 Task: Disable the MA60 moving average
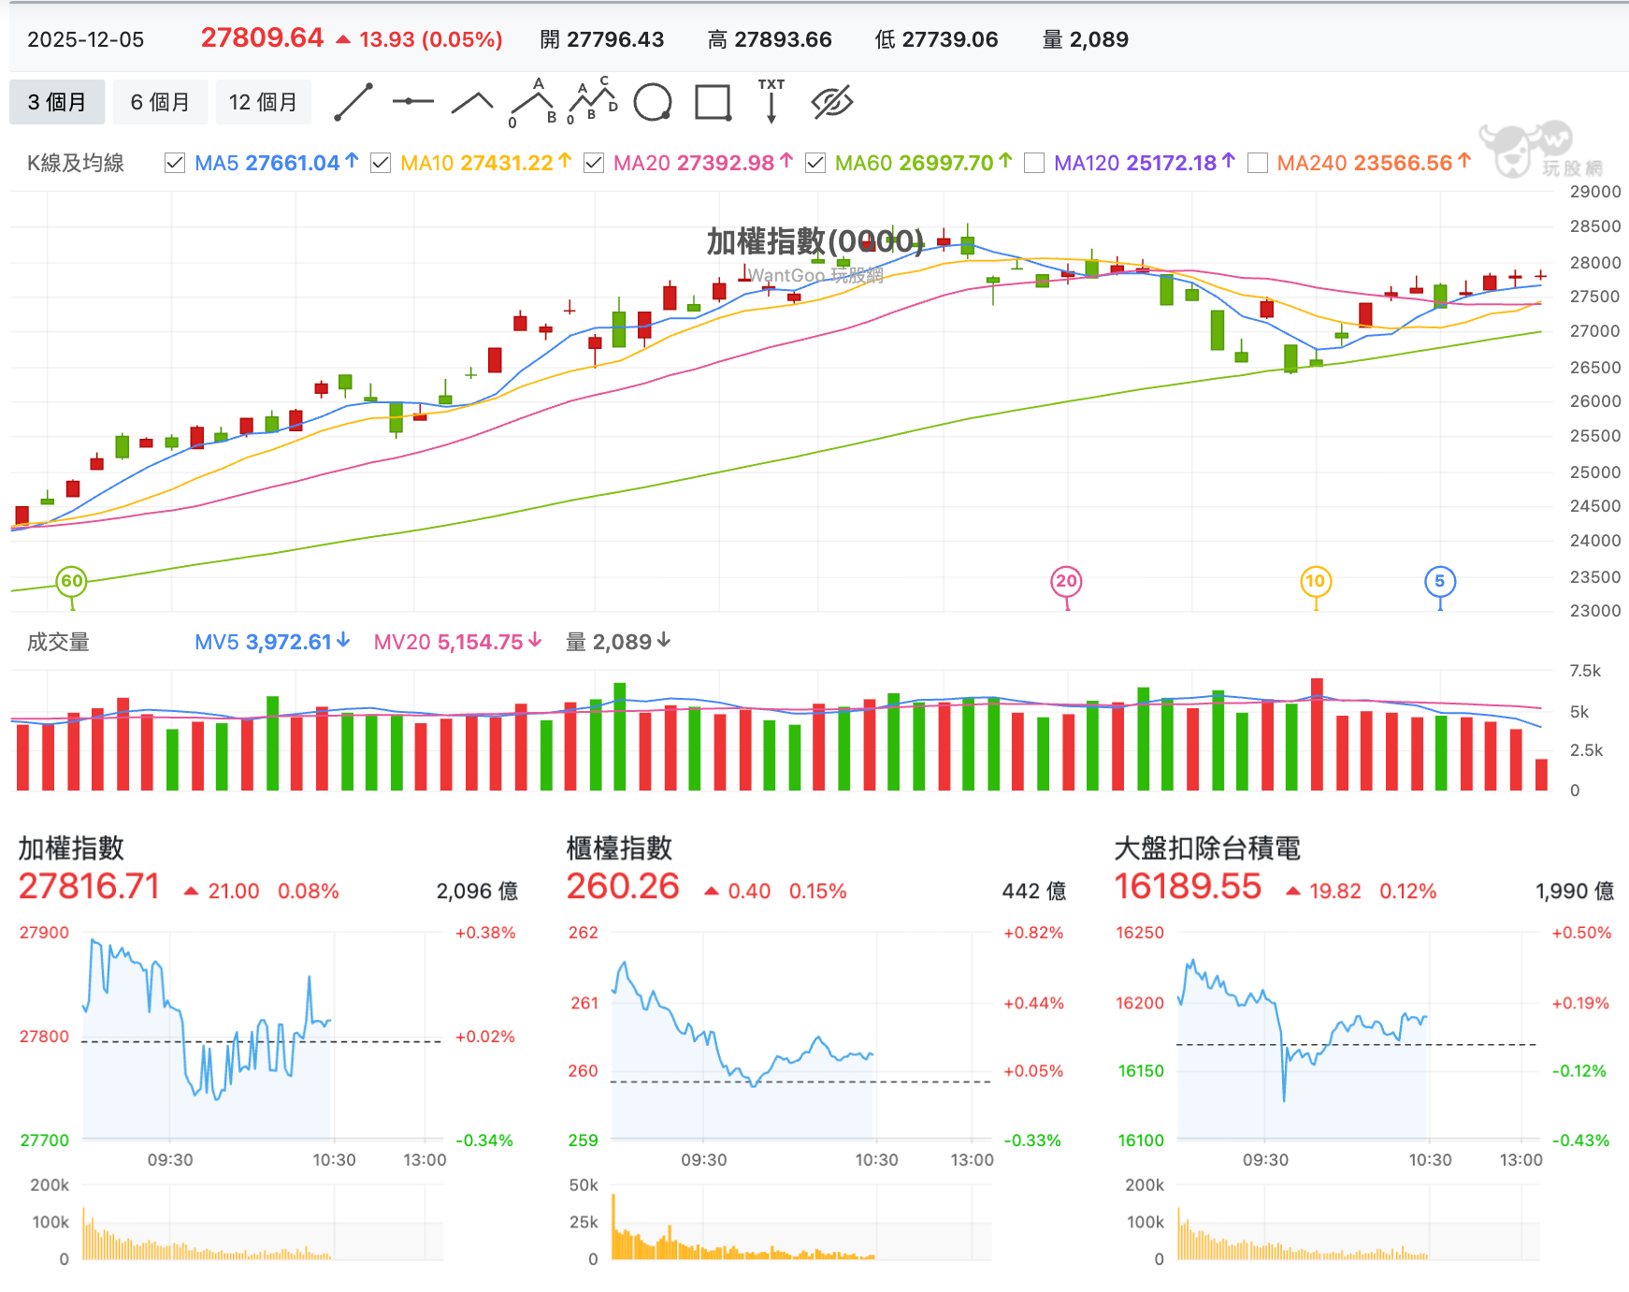pyautogui.click(x=815, y=162)
